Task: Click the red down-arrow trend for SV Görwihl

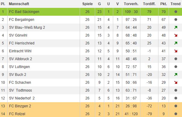Action: point(176,35)
